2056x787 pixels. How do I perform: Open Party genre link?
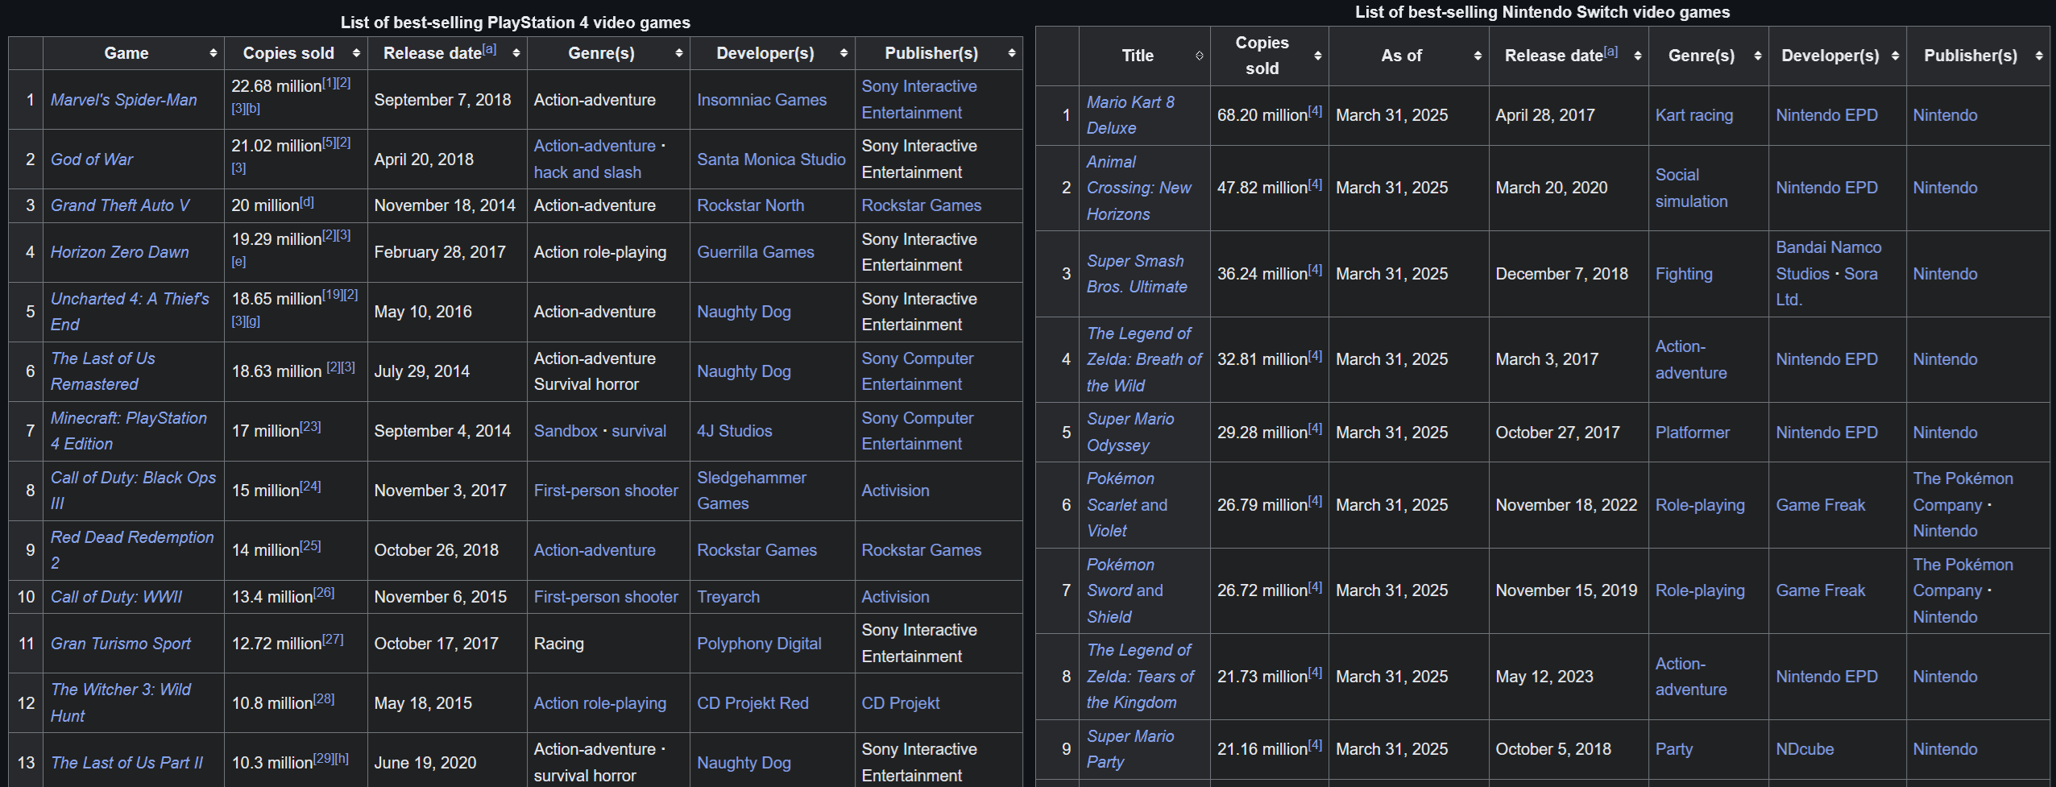pos(1673,749)
